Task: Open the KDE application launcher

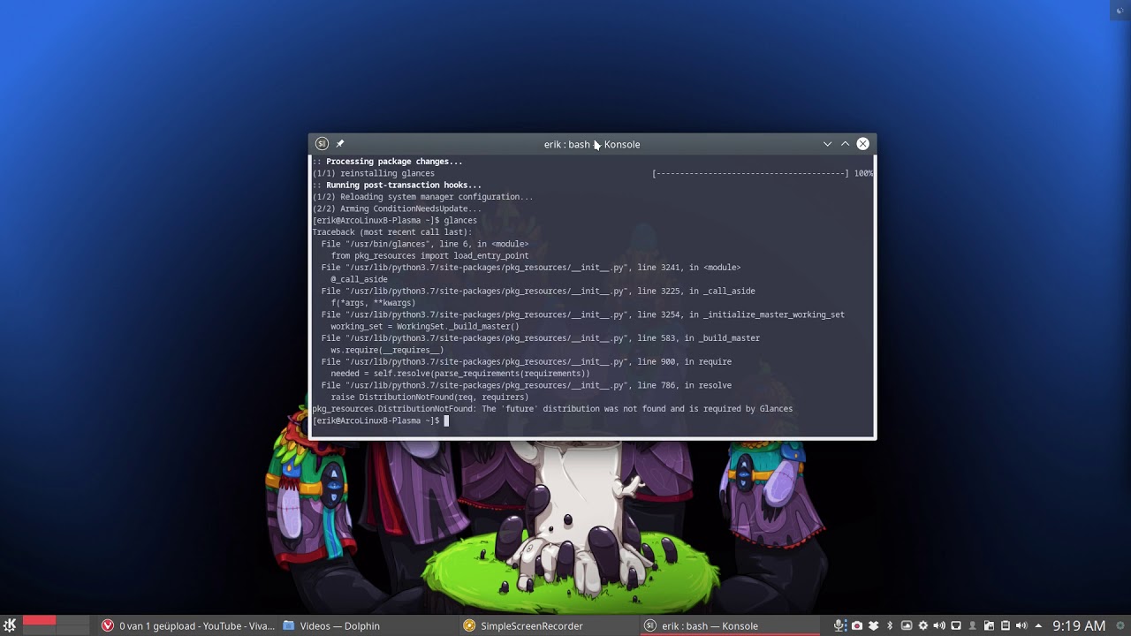Action: 10,625
